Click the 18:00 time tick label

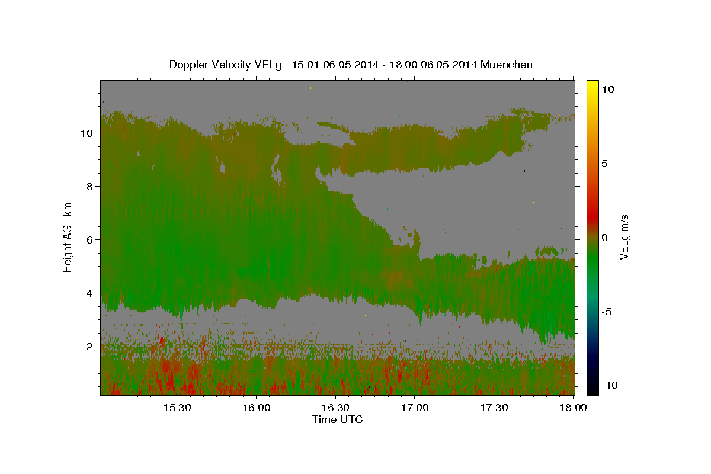tap(573, 408)
